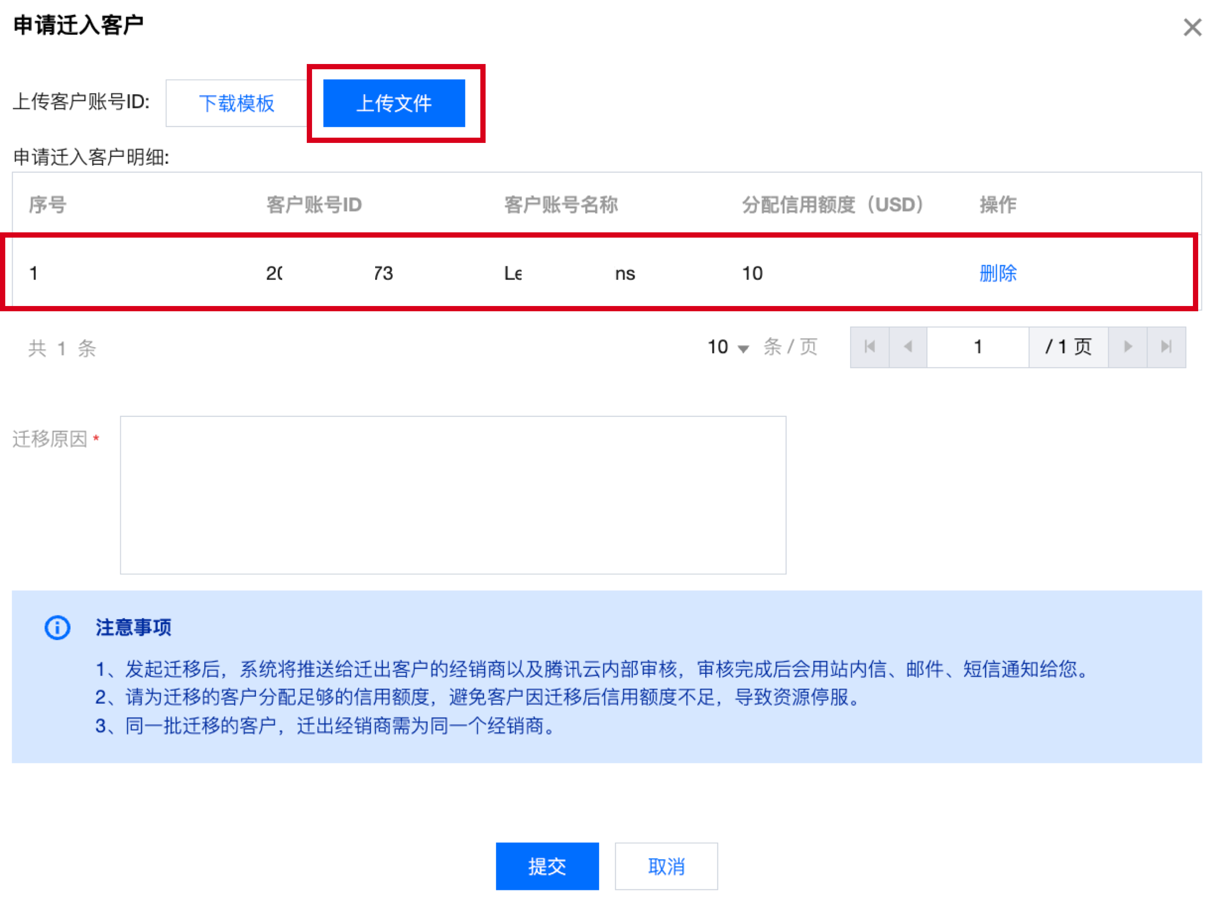
Task: Go to next page arrow
Action: point(1127,346)
